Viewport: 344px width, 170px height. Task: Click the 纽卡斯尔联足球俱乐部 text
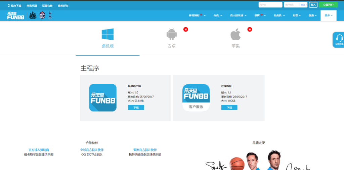coord(39,155)
